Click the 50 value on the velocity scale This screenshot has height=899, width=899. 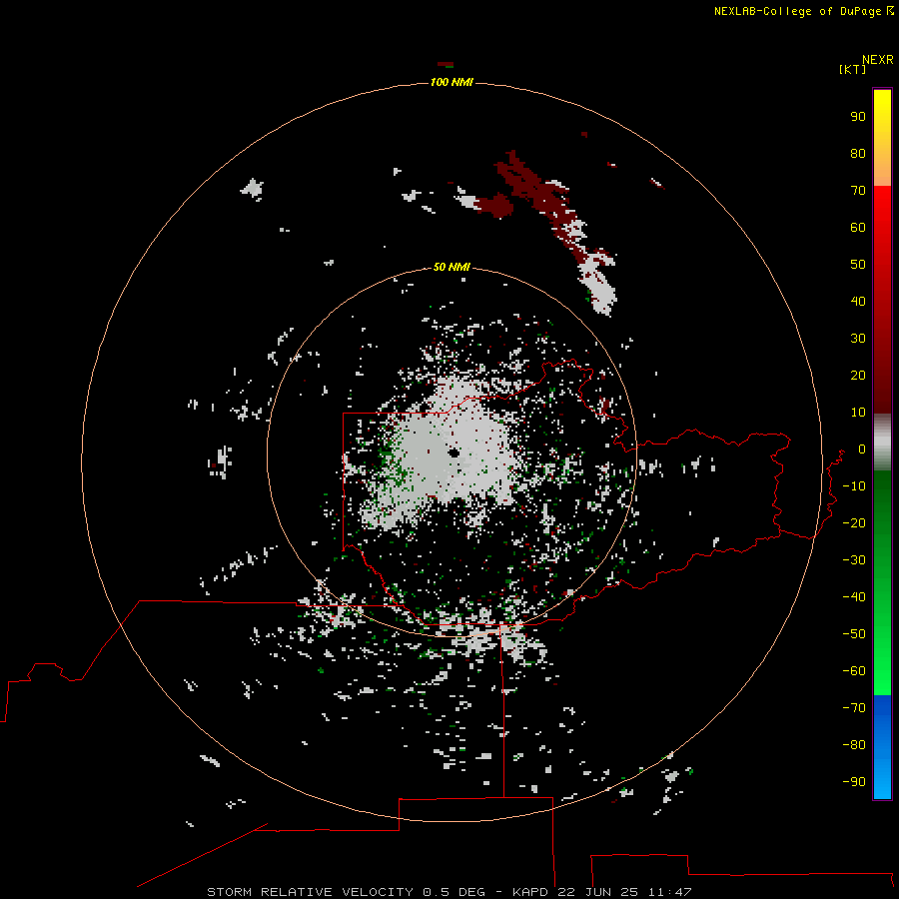858,265
